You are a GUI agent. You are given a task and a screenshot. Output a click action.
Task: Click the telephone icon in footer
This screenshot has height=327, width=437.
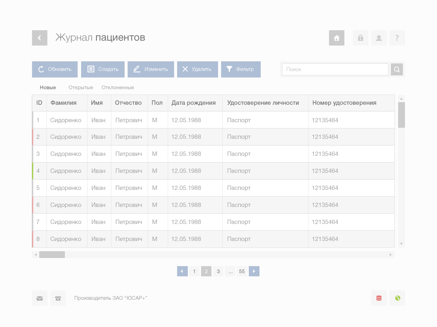58,298
